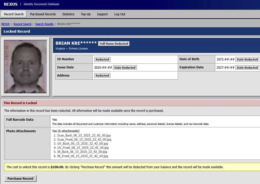Click Log Out
Screen dimensions: 260x184
(120, 14)
